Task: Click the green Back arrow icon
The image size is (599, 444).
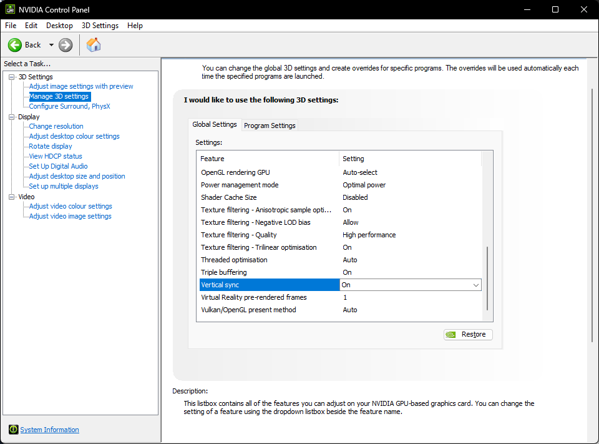Action: point(15,45)
